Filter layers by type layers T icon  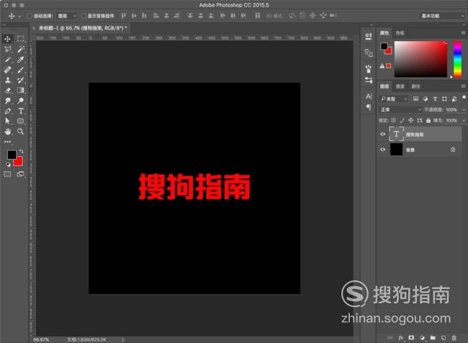[435, 99]
